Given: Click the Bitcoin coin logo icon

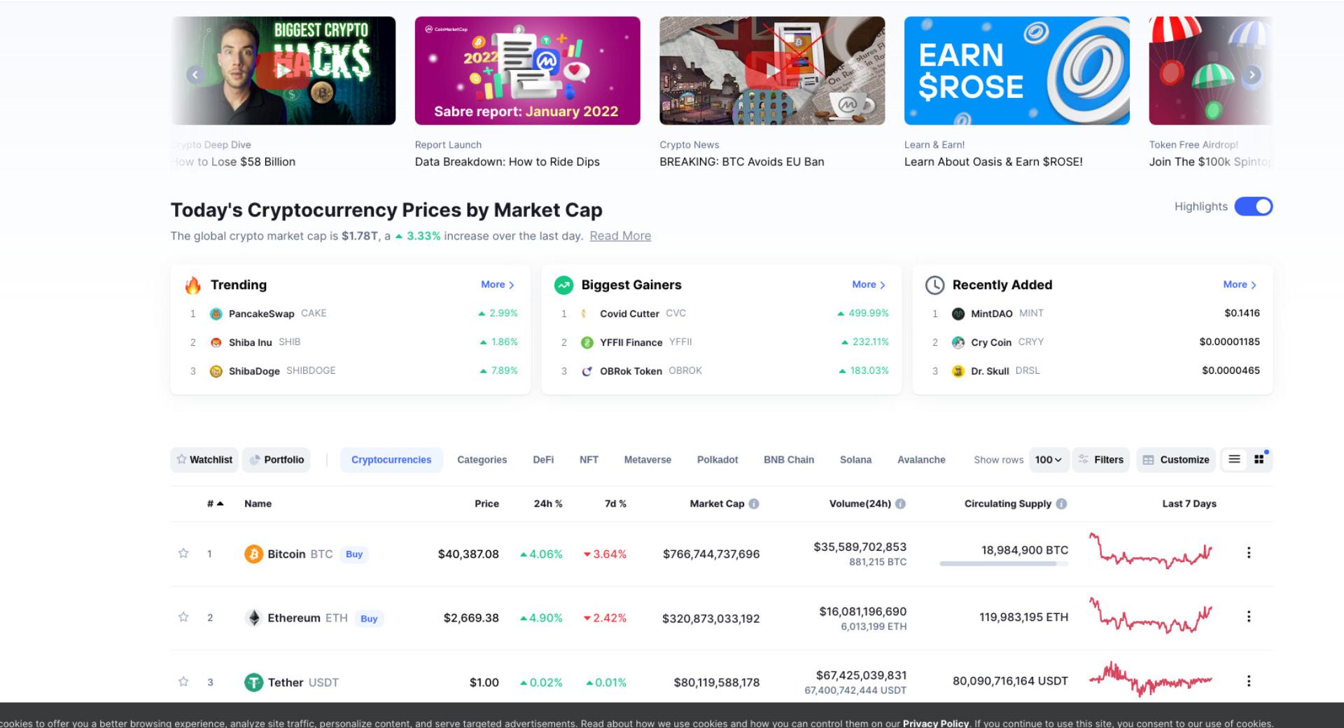Looking at the screenshot, I should pos(253,554).
